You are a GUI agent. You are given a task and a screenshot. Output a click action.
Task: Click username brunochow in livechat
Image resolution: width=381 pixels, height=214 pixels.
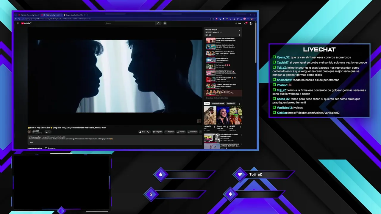(x=284, y=80)
